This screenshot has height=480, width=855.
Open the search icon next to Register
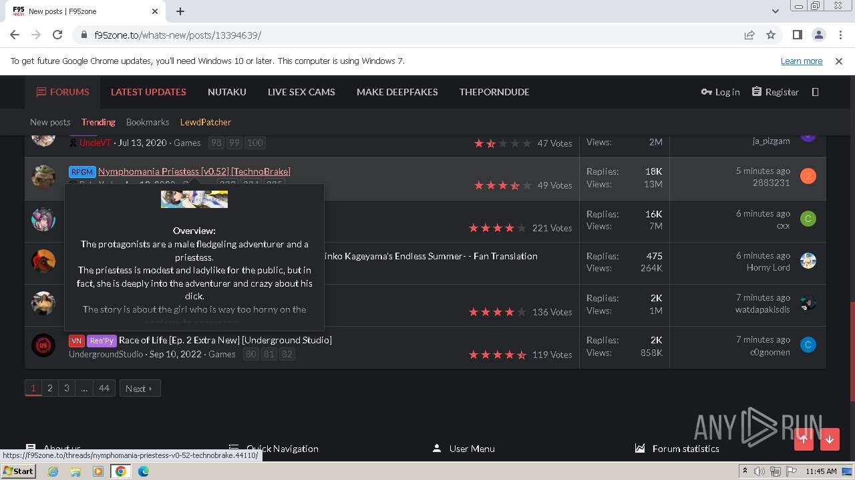tap(815, 92)
